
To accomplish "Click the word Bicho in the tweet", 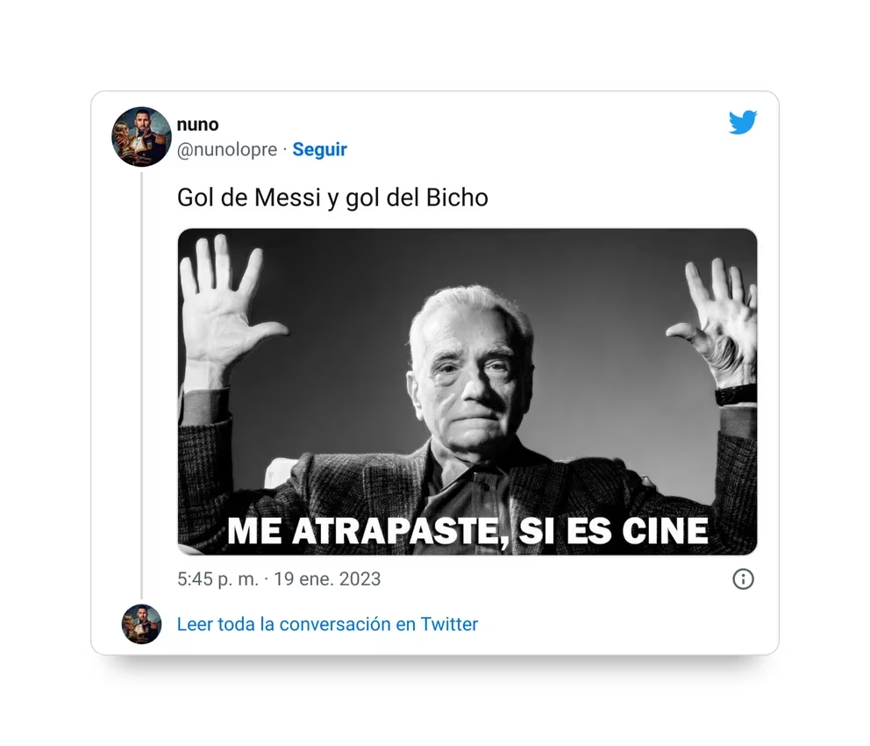I will 457,197.
